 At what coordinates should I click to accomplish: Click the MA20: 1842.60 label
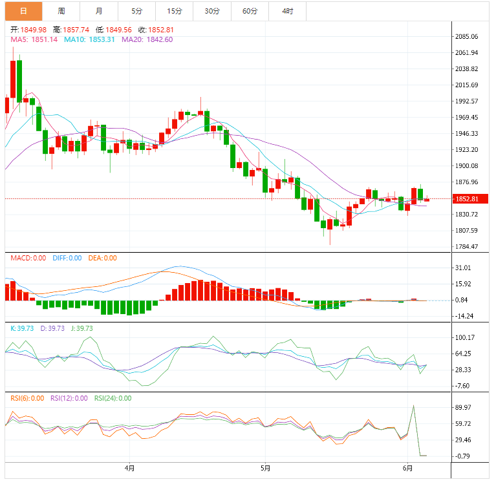point(147,39)
